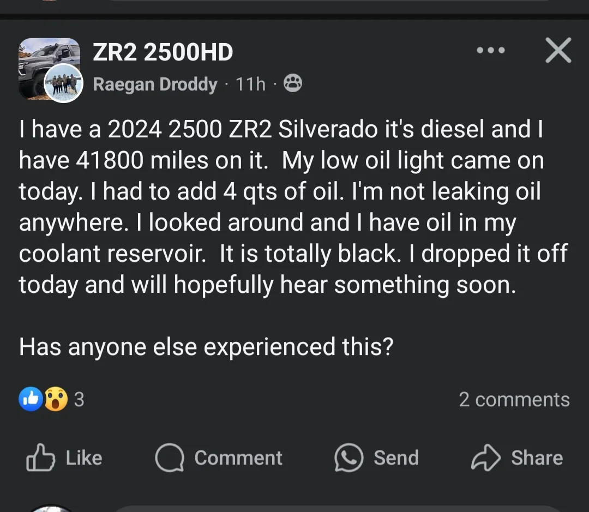
Task: Click the Share arrow icon
Action: pos(485,457)
